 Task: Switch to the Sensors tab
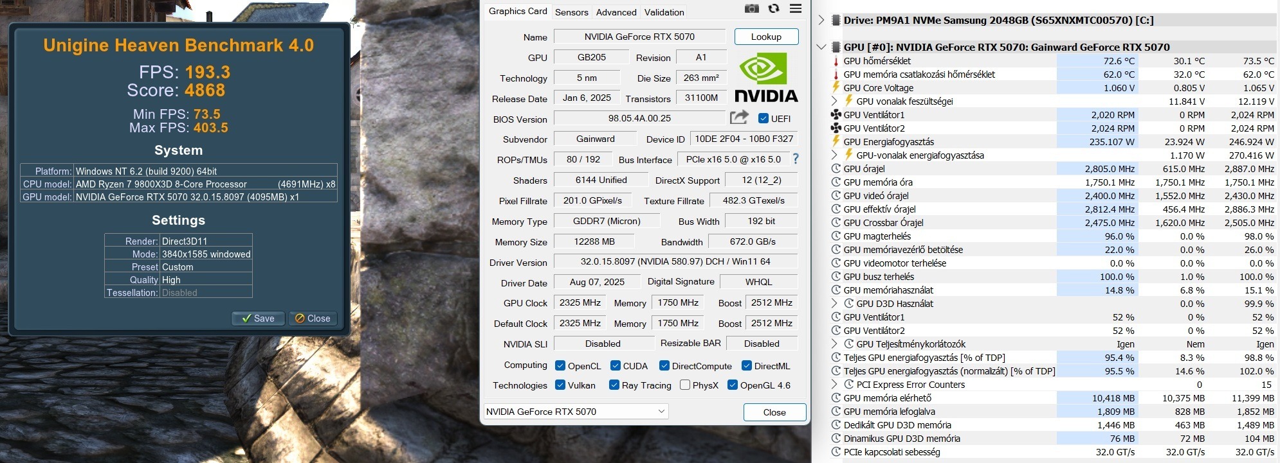(572, 12)
